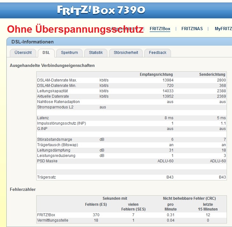Screen dimensions: 232x227
Task: Click the Störabstandsmarge row label
Action: click(55, 139)
